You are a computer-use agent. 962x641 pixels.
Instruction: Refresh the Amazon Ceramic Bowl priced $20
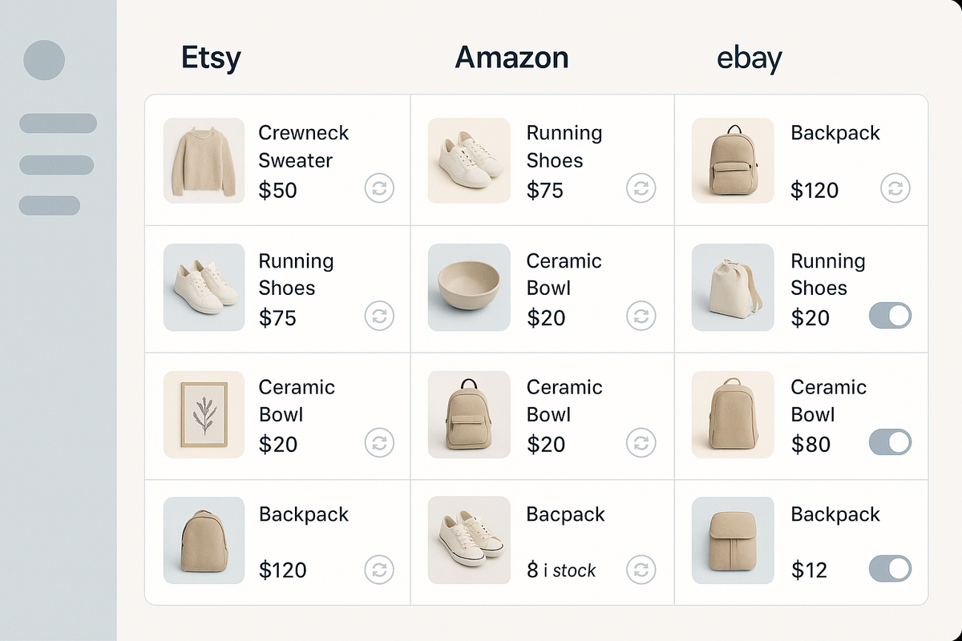(x=640, y=316)
